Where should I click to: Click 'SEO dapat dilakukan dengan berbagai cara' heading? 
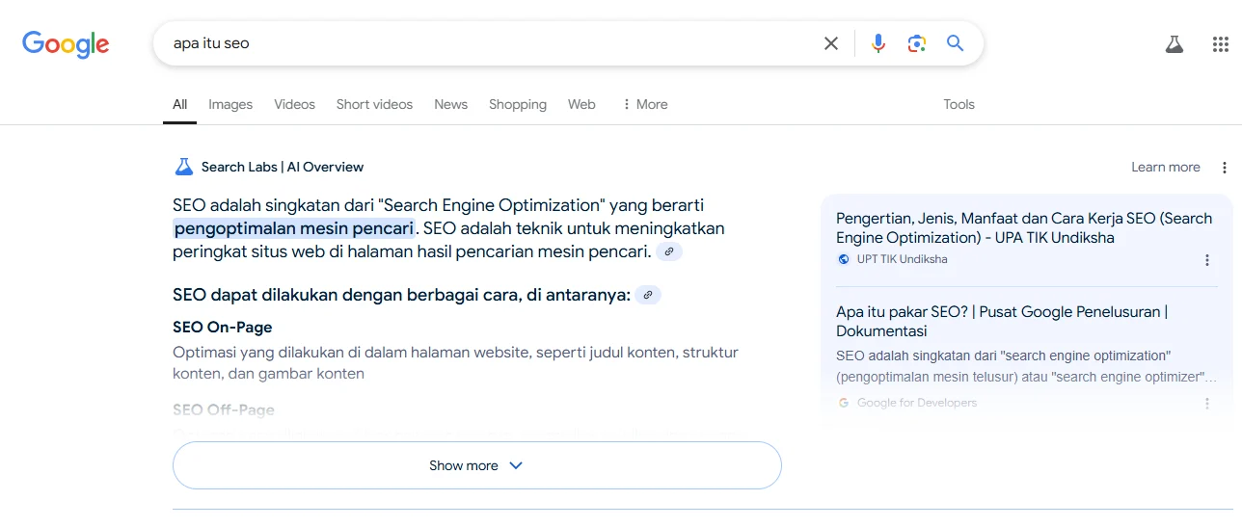401,295
